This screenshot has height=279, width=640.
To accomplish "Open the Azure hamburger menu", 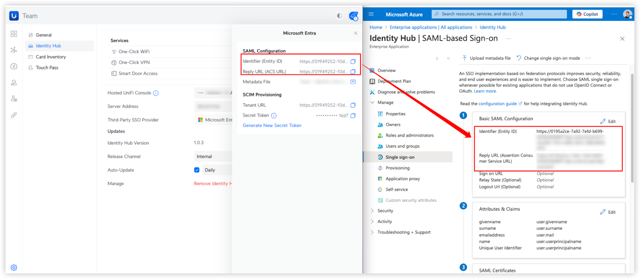I will coord(371,14).
